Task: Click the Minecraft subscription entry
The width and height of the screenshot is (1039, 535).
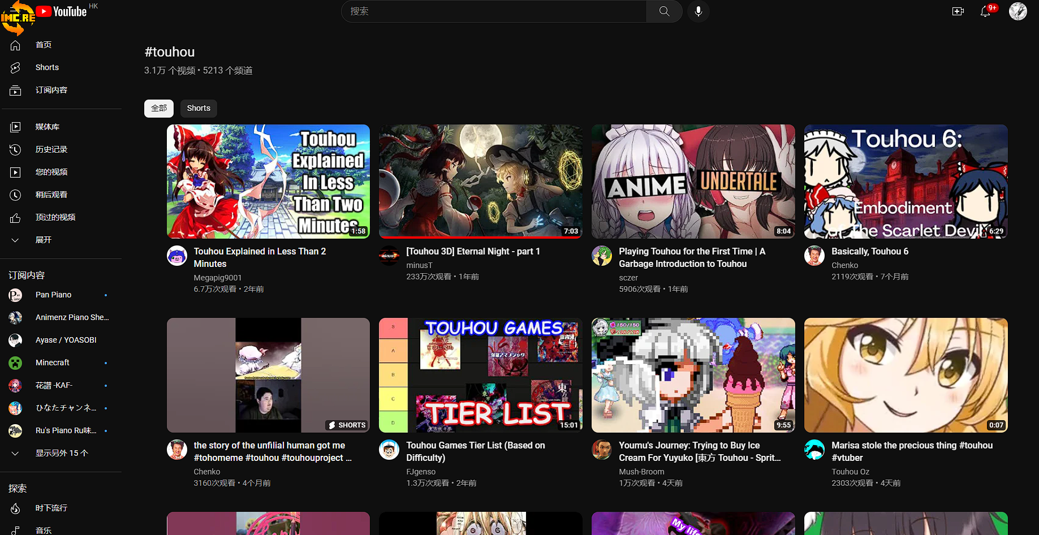Action: pos(52,363)
